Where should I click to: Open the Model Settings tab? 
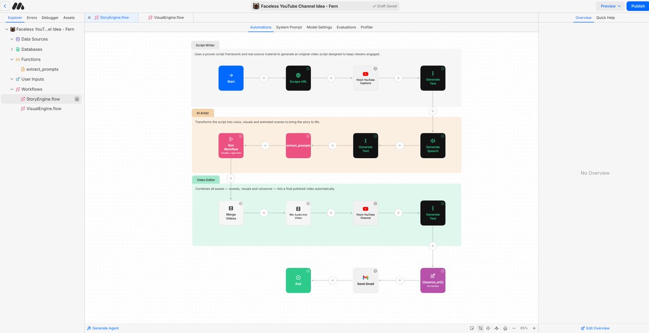pos(319,27)
